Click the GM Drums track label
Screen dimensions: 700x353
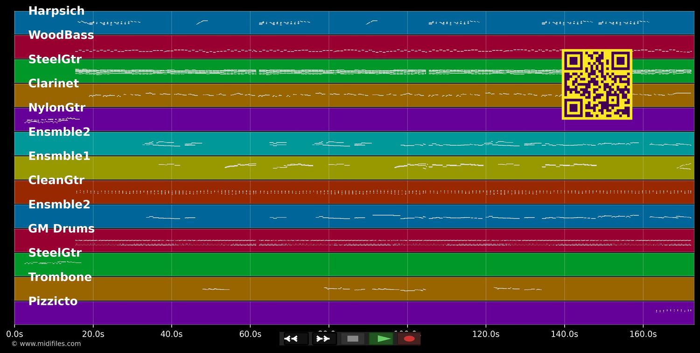point(61,229)
